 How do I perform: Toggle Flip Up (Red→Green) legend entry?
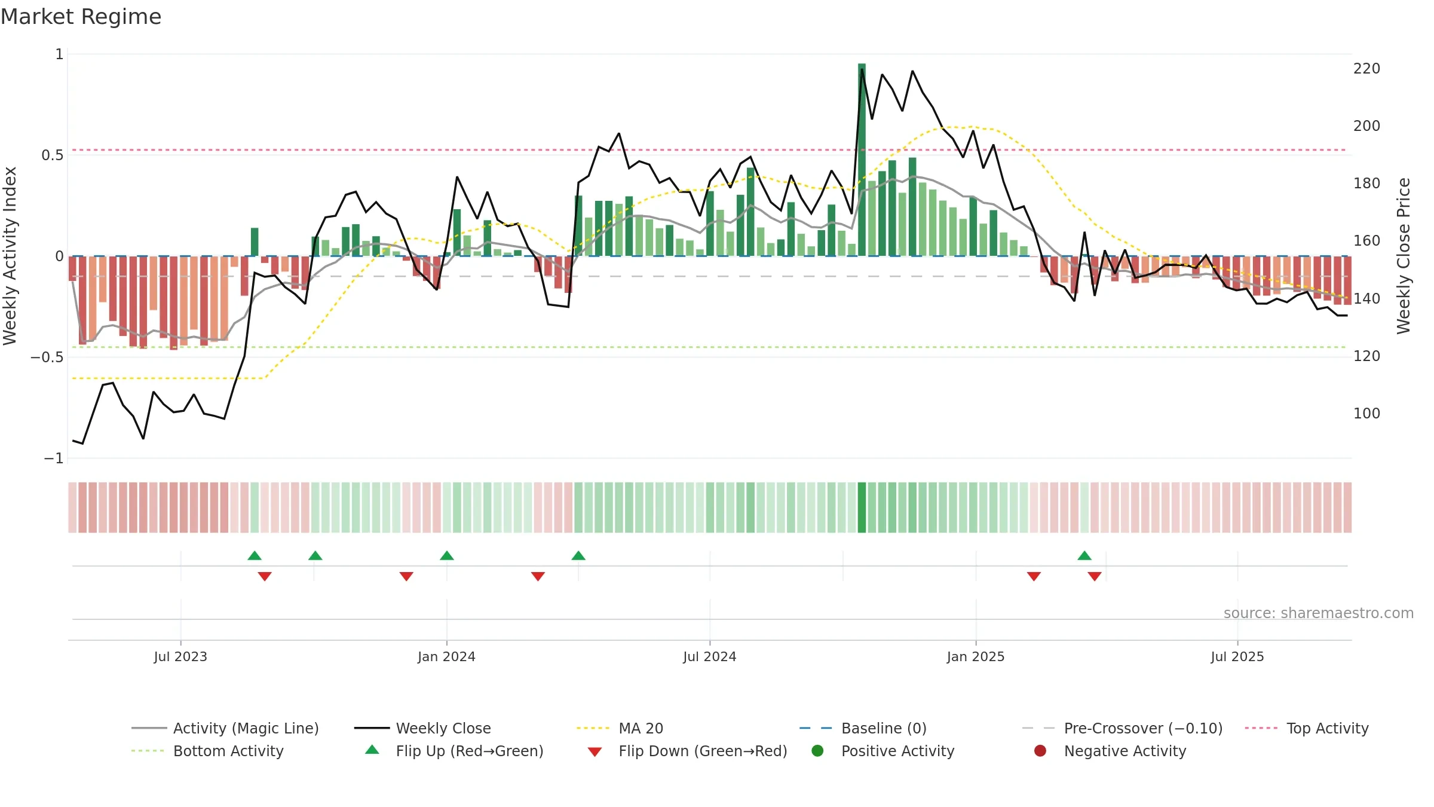(x=455, y=751)
